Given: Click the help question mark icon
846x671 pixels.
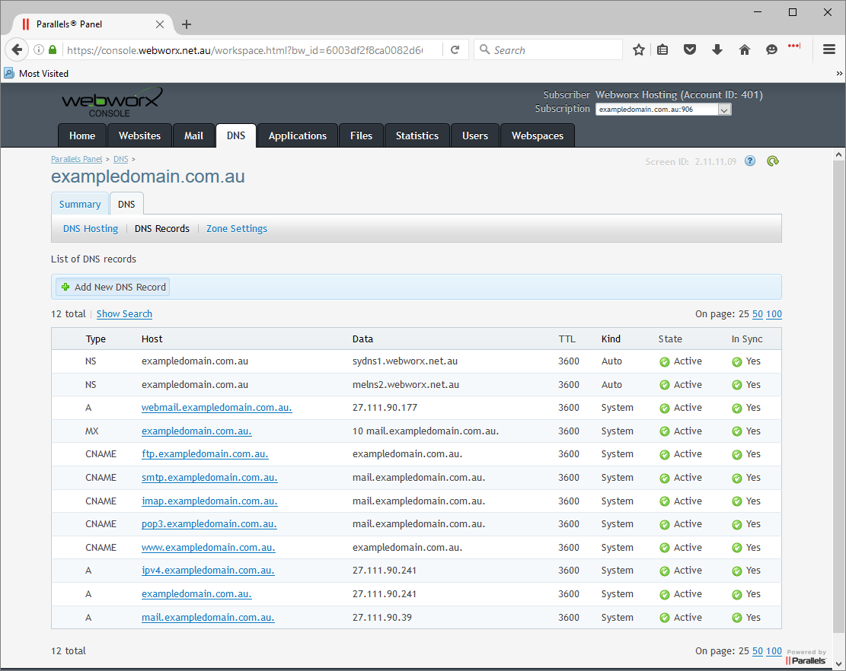Looking at the screenshot, I should click(750, 161).
